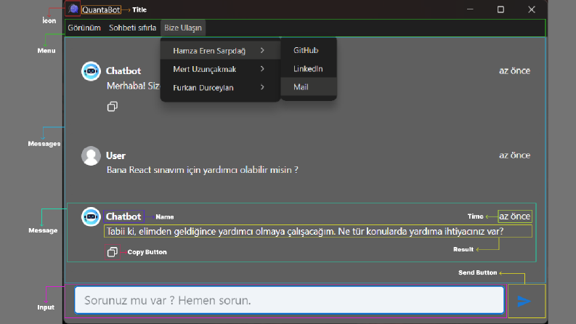Open Mert Uzunçakmak submenu entry
Image resolution: width=576 pixels, height=324 pixels.
pos(220,69)
